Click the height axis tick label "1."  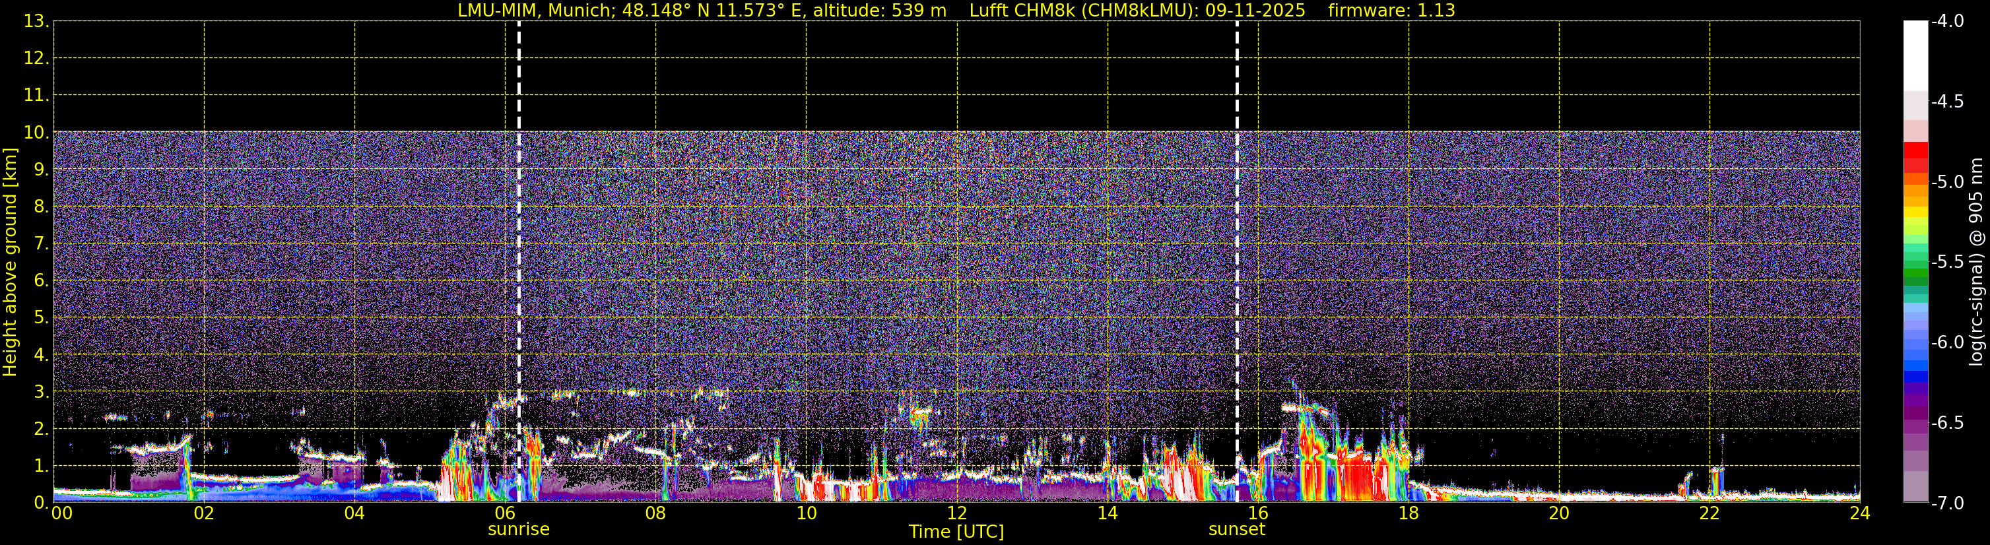click(42, 466)
